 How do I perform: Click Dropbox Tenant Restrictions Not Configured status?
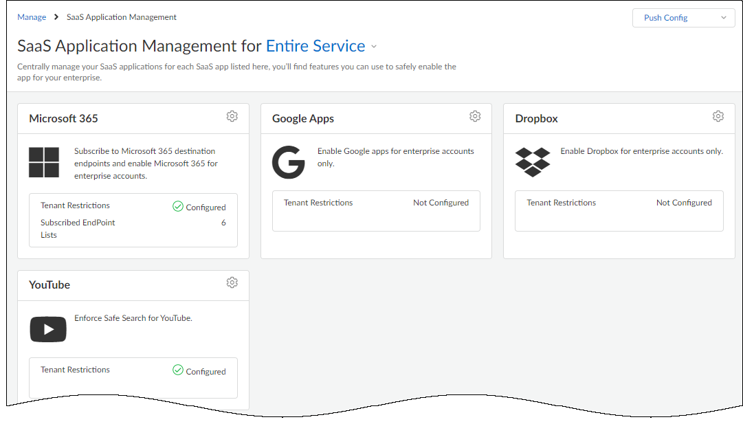coord(684,203)
